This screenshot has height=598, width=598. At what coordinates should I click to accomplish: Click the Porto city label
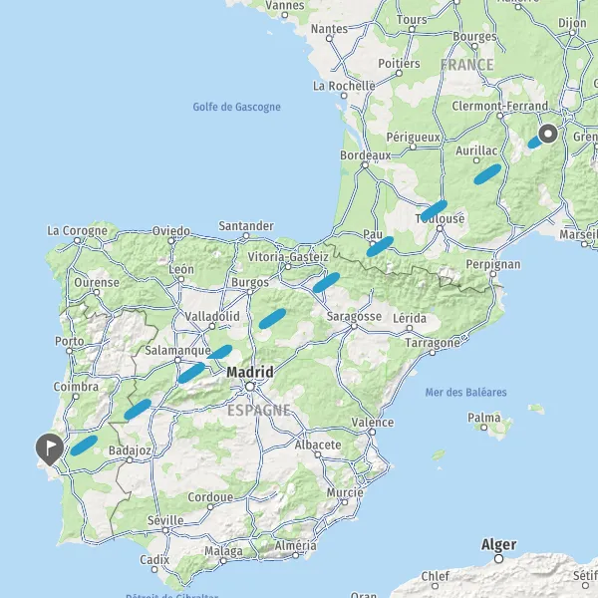coord(70,341)
